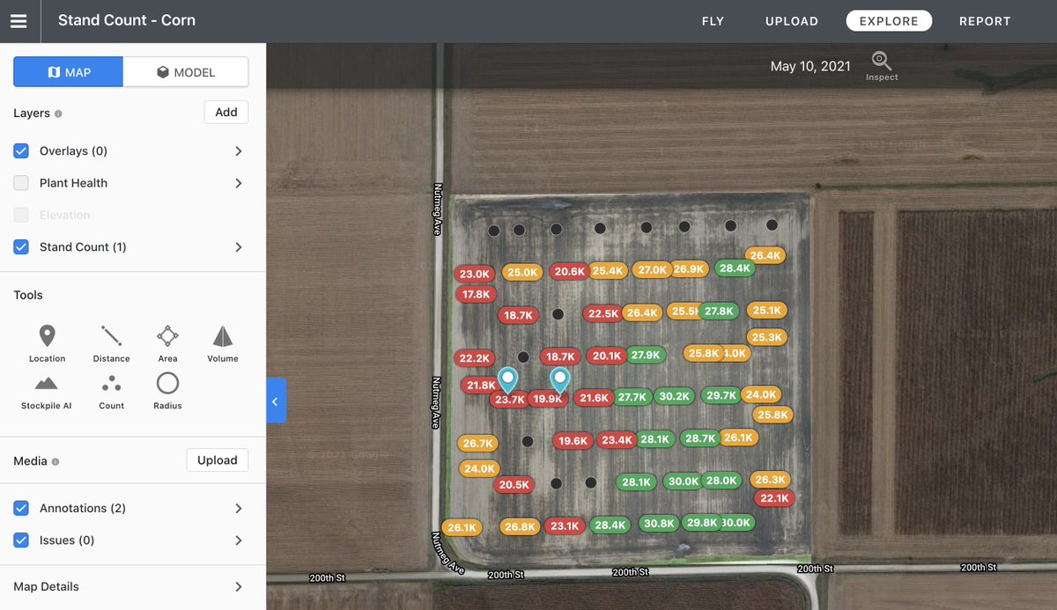
Task: Enable the Plant Health layer
Action: 21,183
